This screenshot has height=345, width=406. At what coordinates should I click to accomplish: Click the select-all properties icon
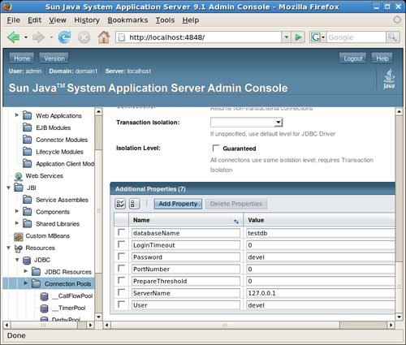(x=120, y=204)
